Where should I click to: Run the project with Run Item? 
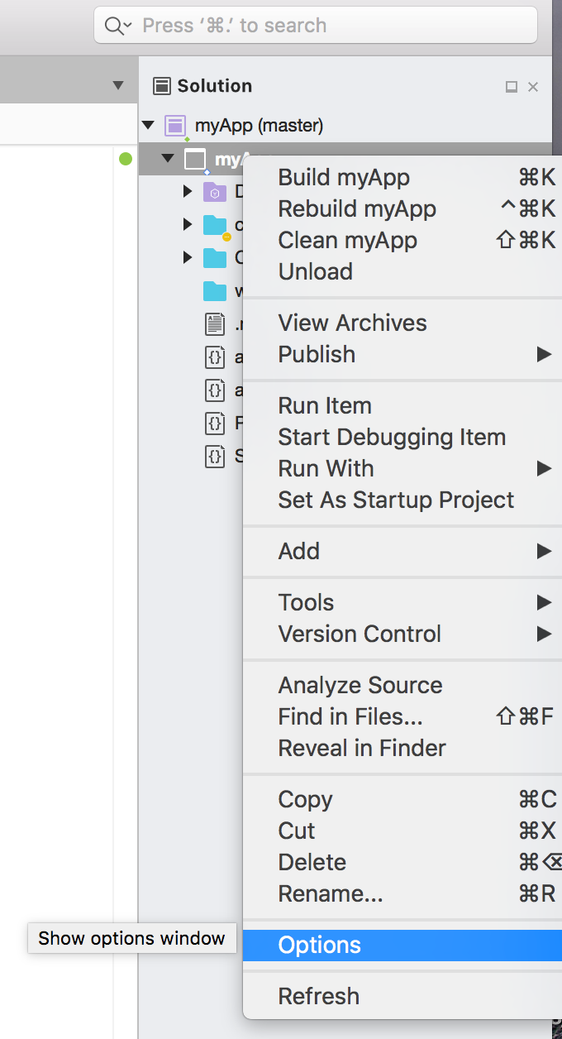[x=324, y=405]
